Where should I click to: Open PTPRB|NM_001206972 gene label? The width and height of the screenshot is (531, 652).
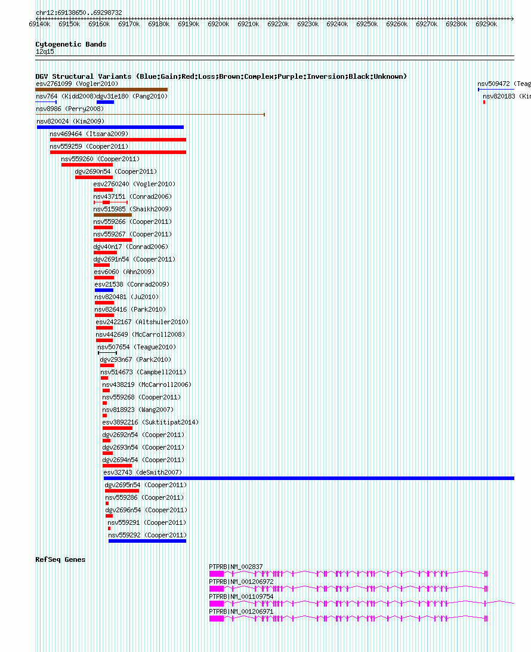click(241, 582)
